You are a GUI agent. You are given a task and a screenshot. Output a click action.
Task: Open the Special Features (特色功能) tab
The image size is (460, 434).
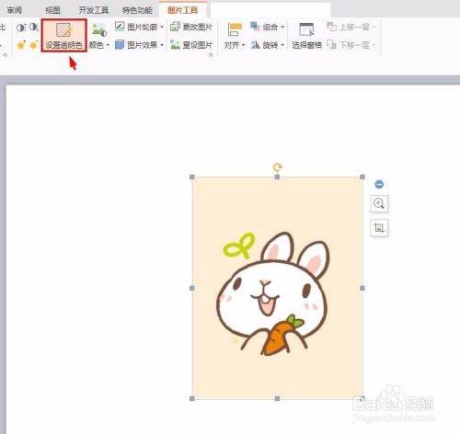137,10
